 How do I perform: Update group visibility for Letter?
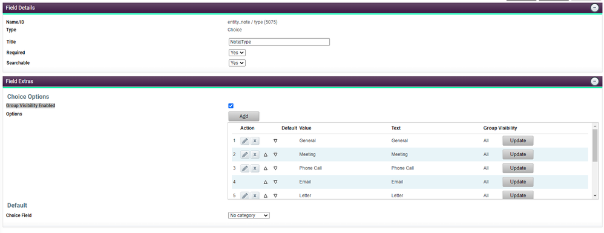(517, 195)
